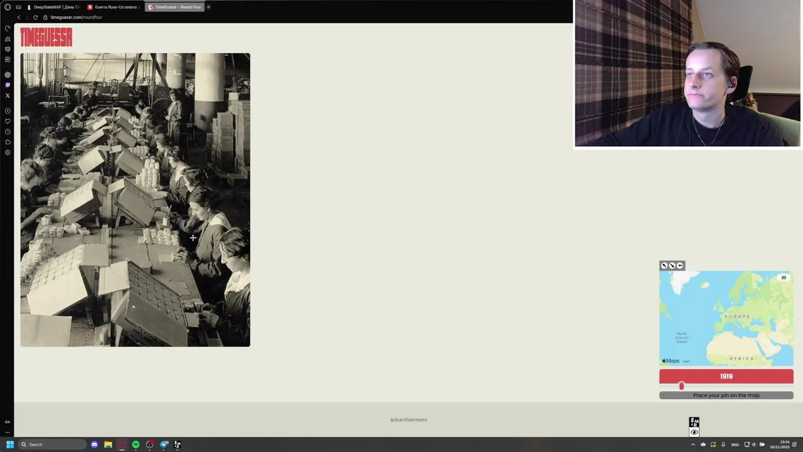
Task: Open browsing history clock icon
Action: [8, 132]
